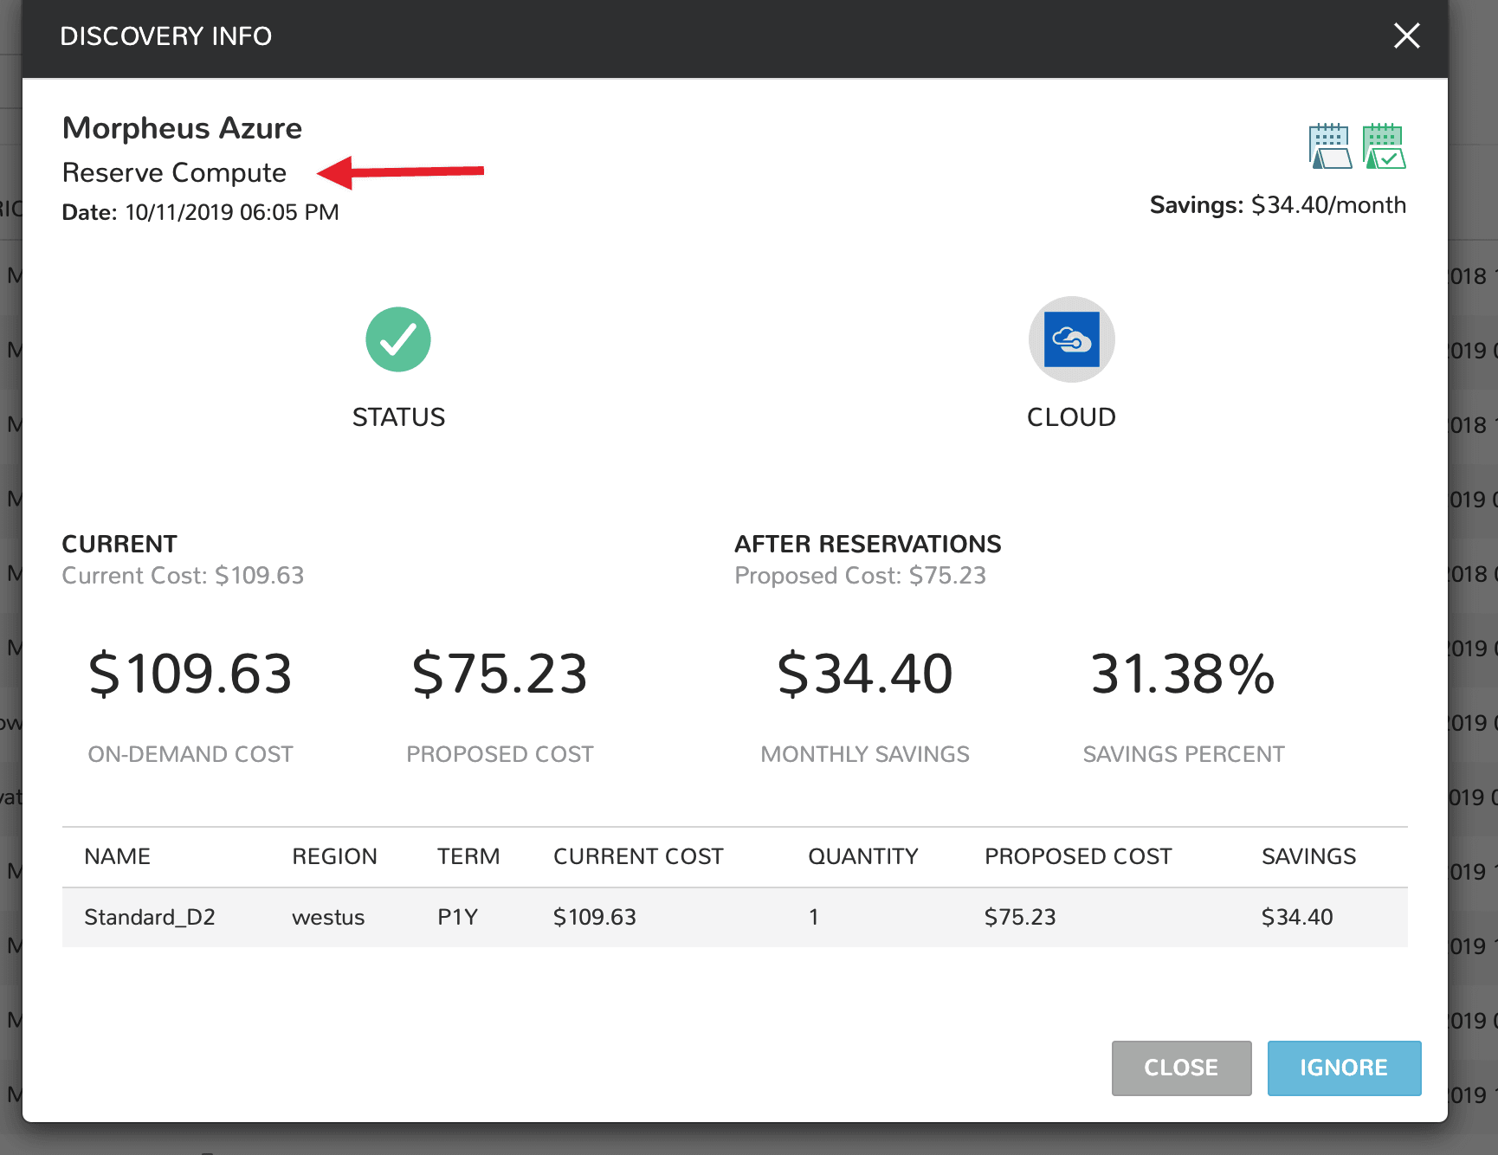
Task: Click the CLOSE button
Action: click(x=1181, y=1068)
